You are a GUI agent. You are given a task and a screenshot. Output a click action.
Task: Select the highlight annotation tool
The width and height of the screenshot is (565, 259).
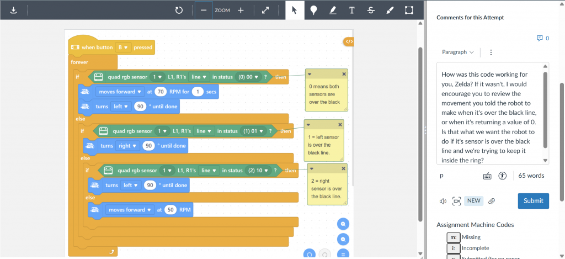click(x=333, y=10)
